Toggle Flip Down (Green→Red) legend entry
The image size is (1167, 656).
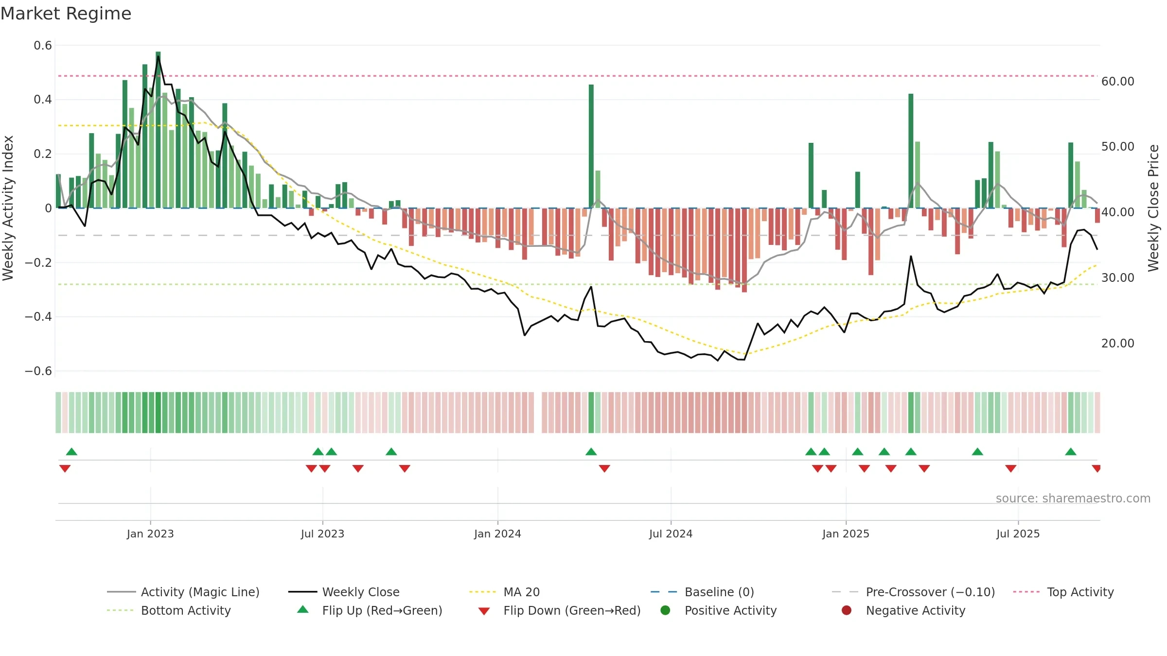pyautogui.click(x=559, y=610)
